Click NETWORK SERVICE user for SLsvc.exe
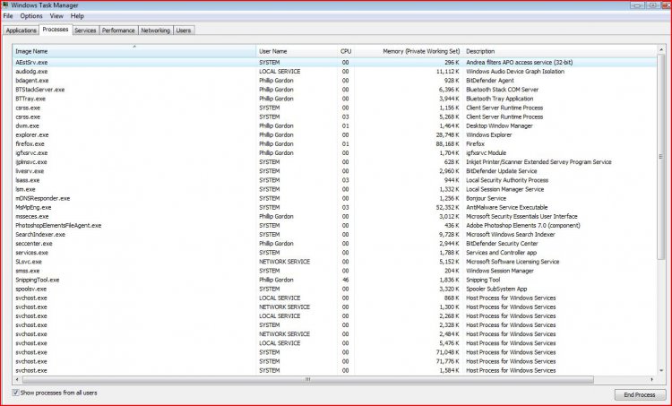 284,262
